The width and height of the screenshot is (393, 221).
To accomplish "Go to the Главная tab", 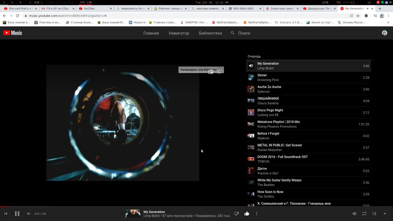I will [x=151, y=33].
